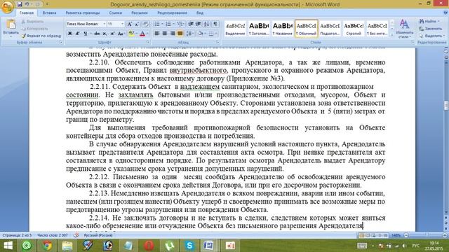Open the round Office button menu
Image resolution: width=449 pixels, height=252 pixels.
[7, 7]
